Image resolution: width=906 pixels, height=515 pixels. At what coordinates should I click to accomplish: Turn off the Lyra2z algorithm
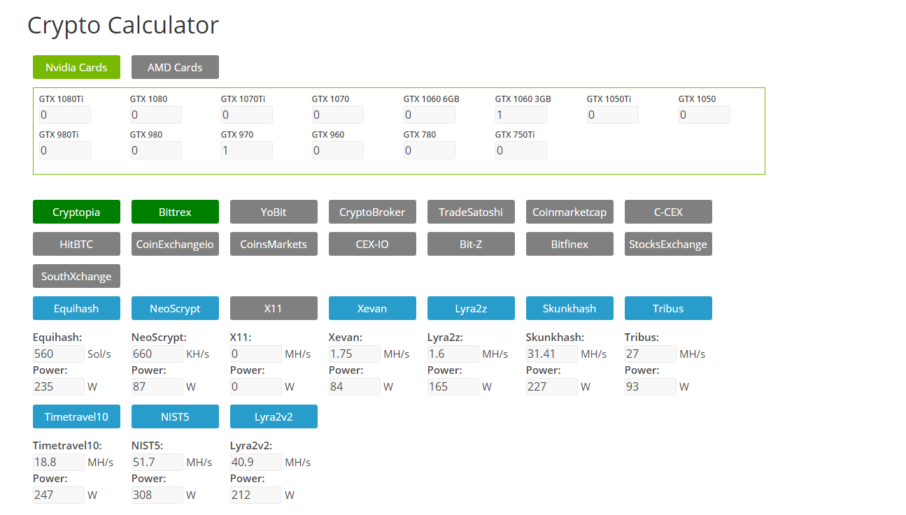(x=471, y=308)
